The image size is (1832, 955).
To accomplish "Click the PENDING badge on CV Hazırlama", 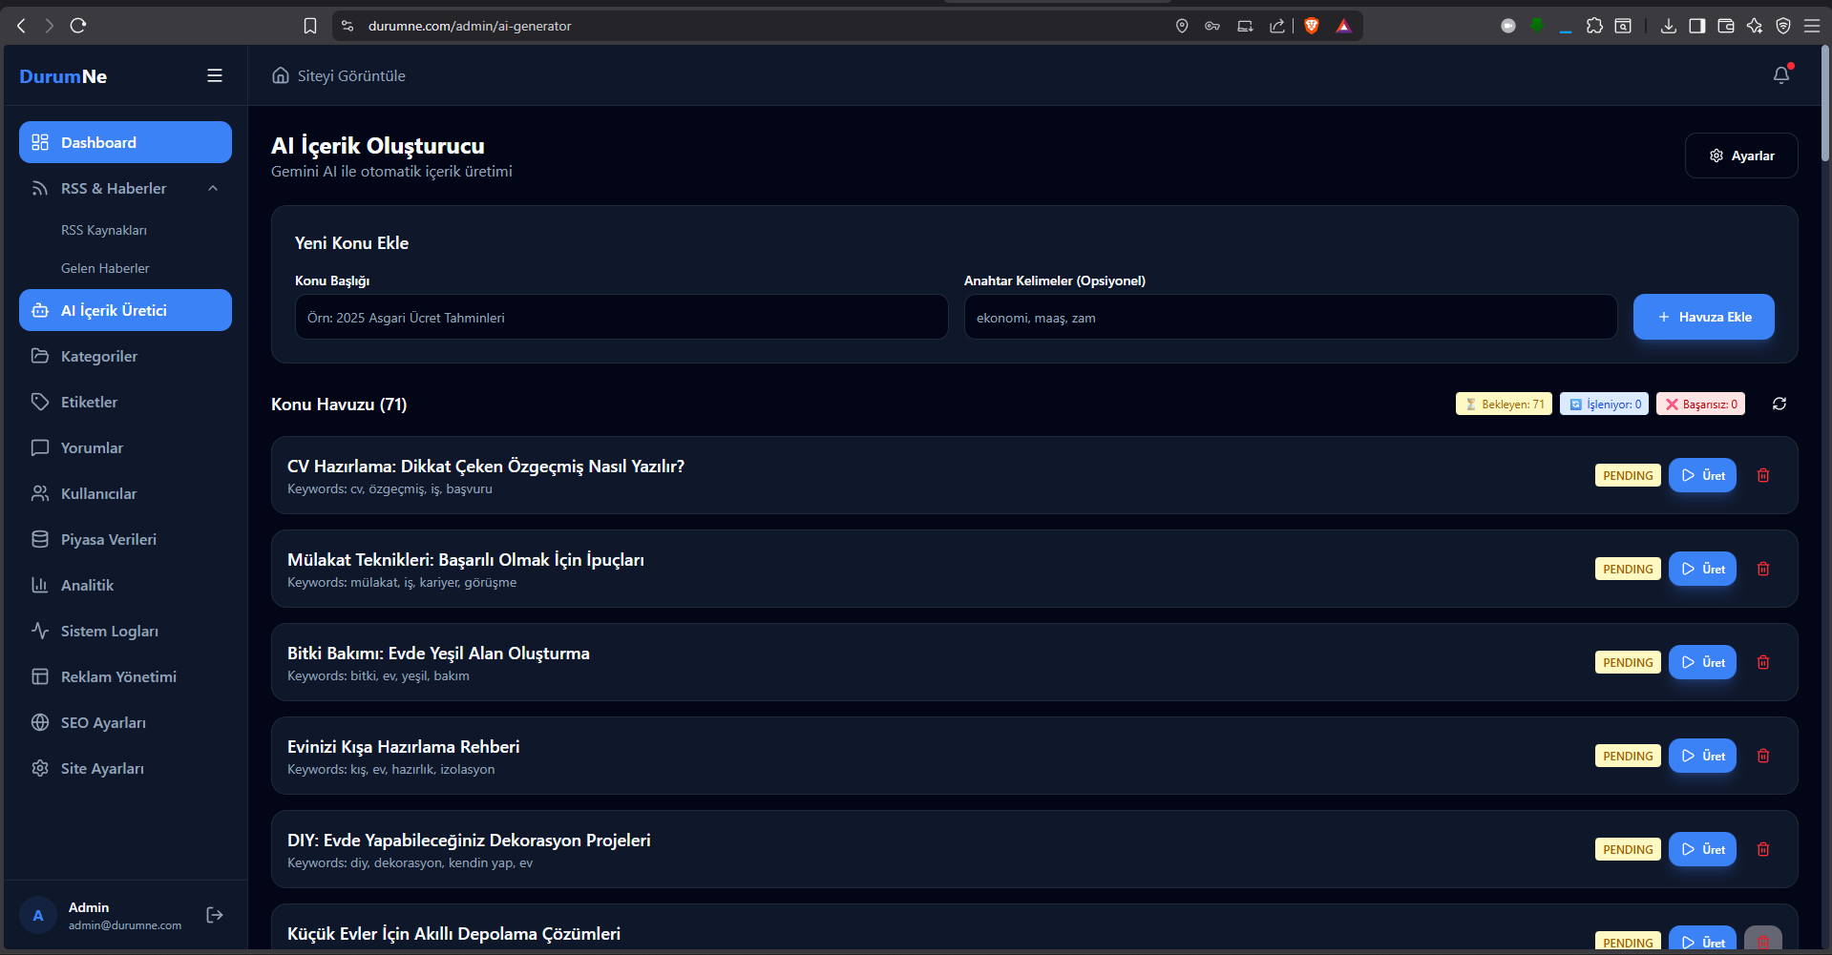I will (1628, 475).
